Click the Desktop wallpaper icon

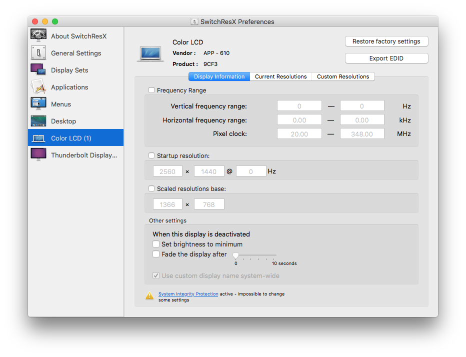coord(38,121)
